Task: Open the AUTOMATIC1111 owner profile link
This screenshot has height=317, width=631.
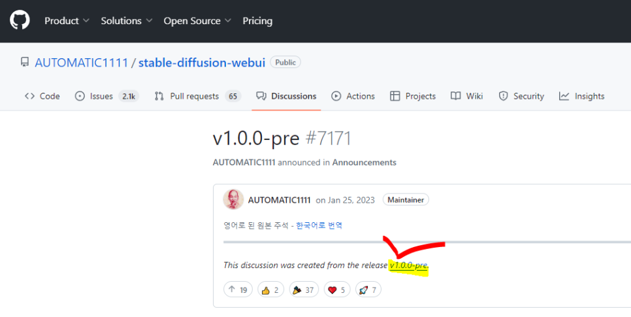Action: (81, 63)
